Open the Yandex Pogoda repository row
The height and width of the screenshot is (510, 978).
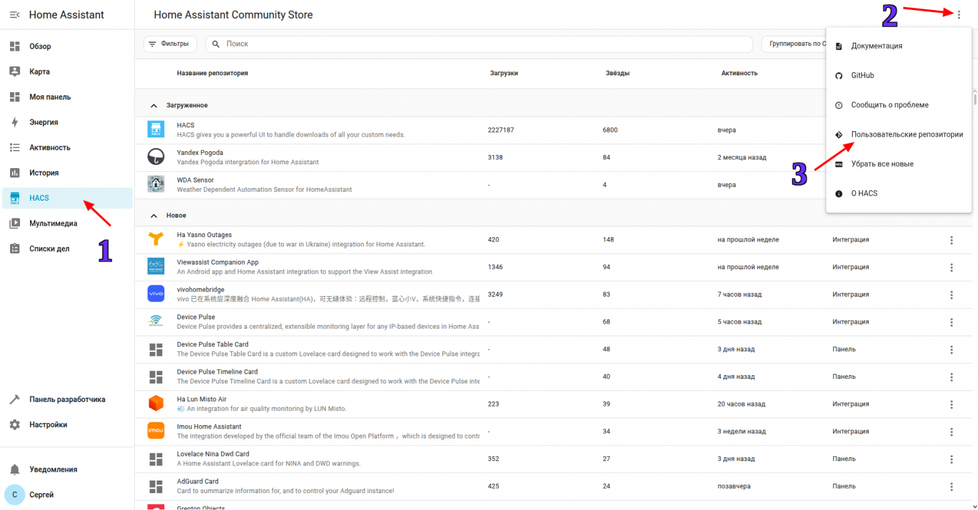pyautogui.click(x=313, y=157)
